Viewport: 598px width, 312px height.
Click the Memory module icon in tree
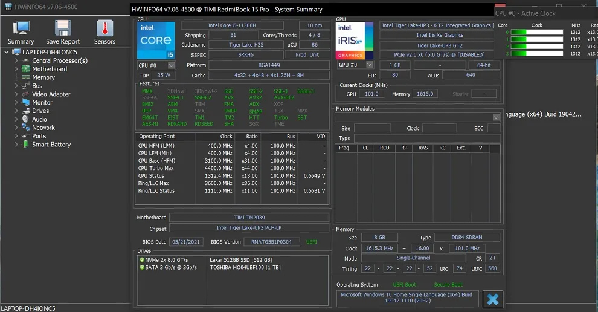pyautogui.click(x=25, y=77)
